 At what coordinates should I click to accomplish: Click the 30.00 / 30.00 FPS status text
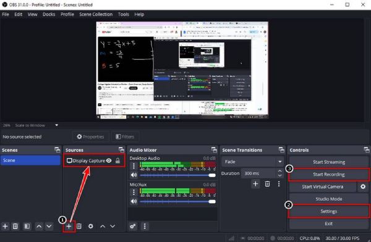click(x=343, y=238)
